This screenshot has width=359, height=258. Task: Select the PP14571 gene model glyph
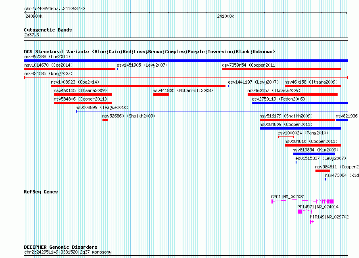pyautogui.click(x=305, y=212)
